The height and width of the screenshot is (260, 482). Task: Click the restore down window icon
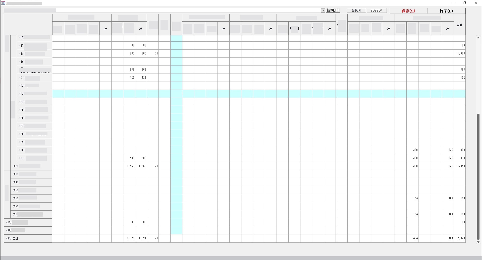click(464, 3)
